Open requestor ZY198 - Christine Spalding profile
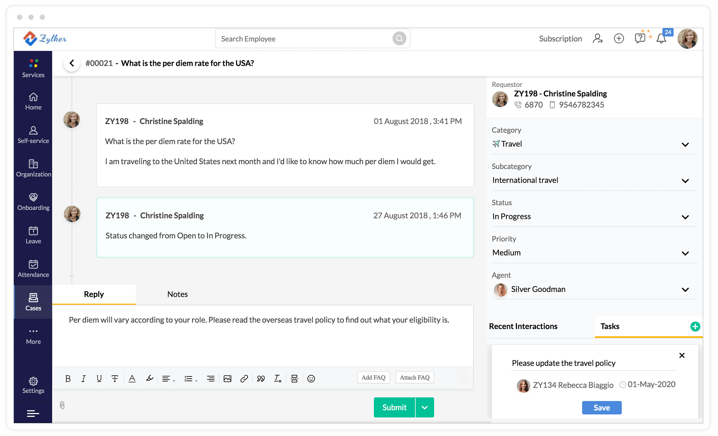Image resolution: width=718 pixels, height=436 pixels. click(561, 94)
